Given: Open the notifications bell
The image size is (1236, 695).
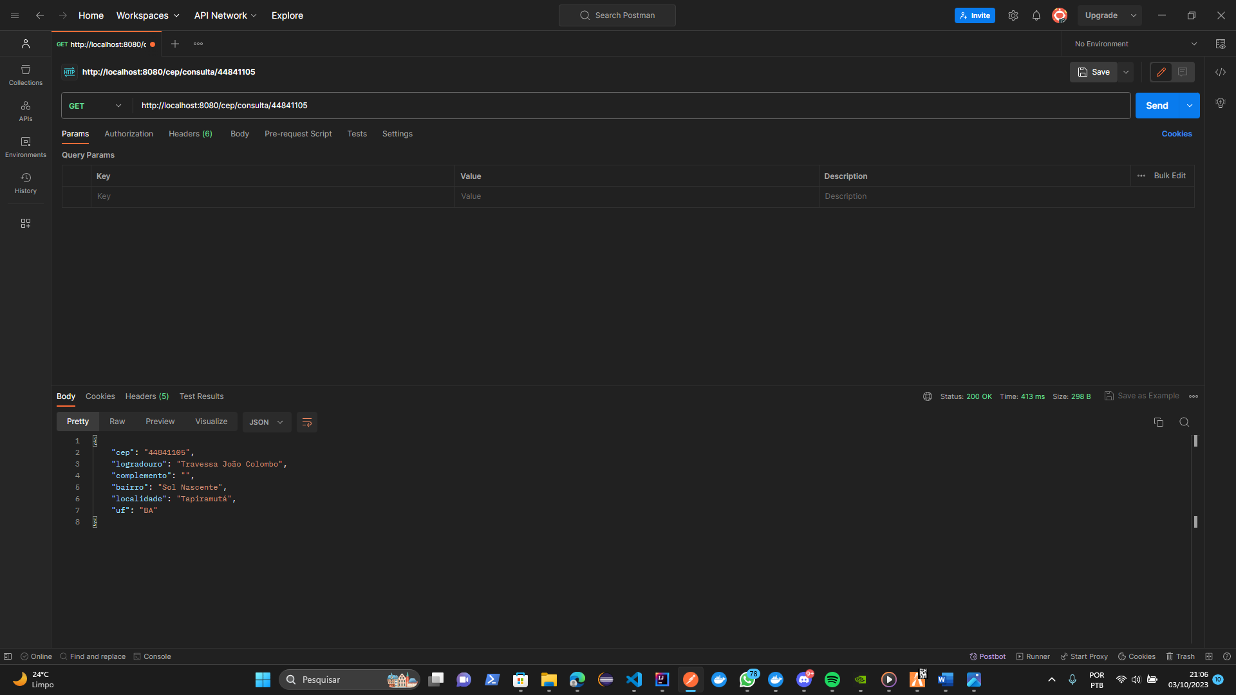Looking at the screenshot, I should pos(1036,15).
